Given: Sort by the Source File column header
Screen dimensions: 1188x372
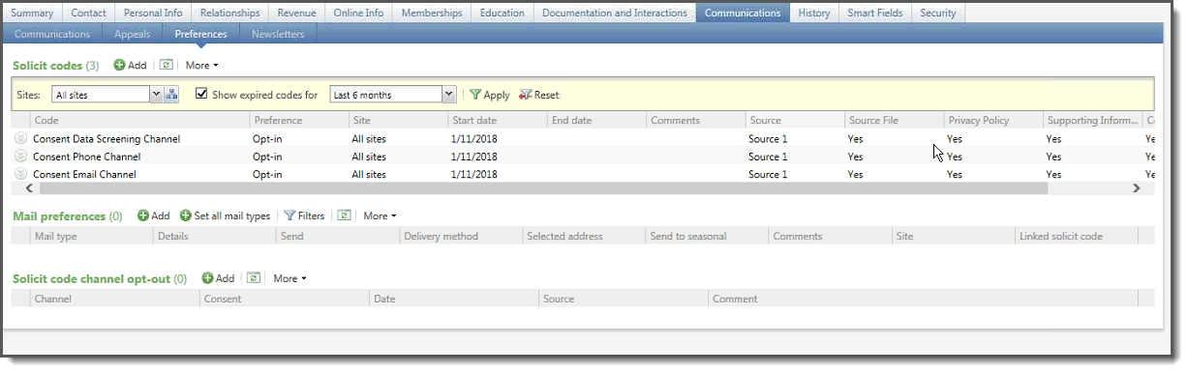Looking at the screenshot, I should (893, 120).
